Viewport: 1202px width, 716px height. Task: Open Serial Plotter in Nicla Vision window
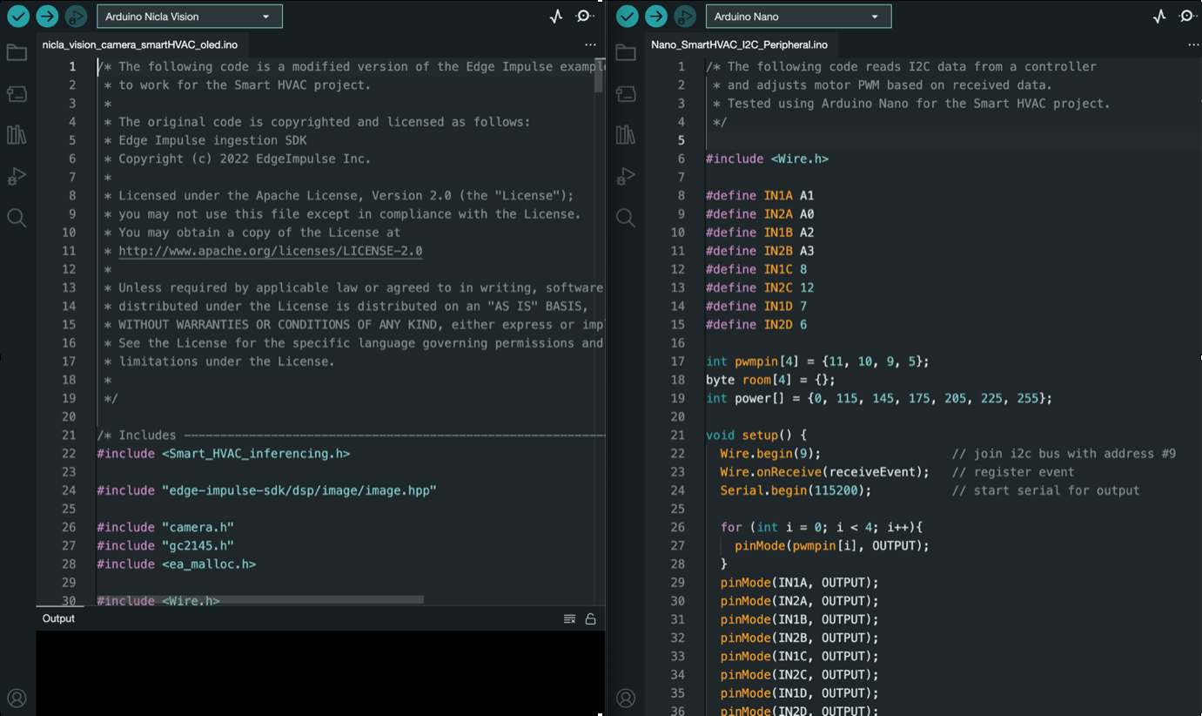[556, 16]
